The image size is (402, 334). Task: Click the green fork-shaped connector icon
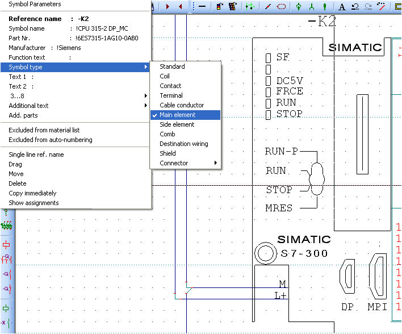(312, 6)
